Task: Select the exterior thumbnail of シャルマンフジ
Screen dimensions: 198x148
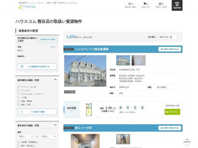Action: click(x=123, y=60)
